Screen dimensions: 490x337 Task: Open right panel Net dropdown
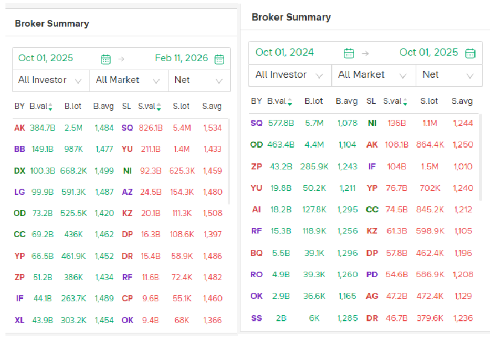448,75
